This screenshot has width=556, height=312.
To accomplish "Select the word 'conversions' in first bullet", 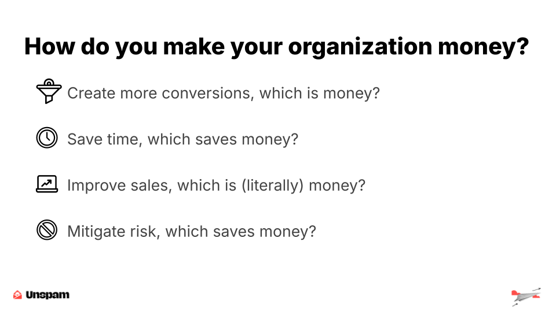I will [x=208, y=94].
